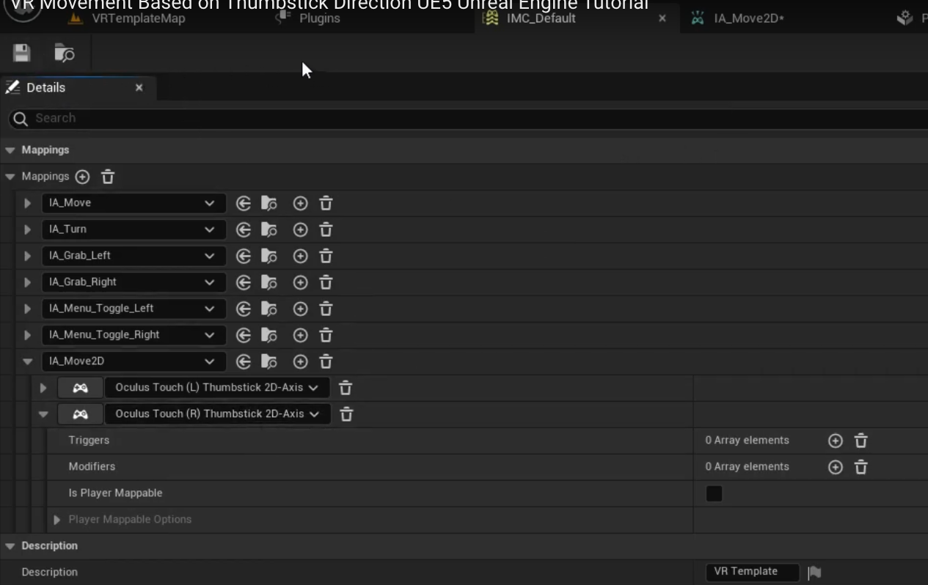928x585 pixels.
Task: Open Oculus Touch (L) Thumbstick 2D-Axis key dropdown
Action: tap(217, 388)
